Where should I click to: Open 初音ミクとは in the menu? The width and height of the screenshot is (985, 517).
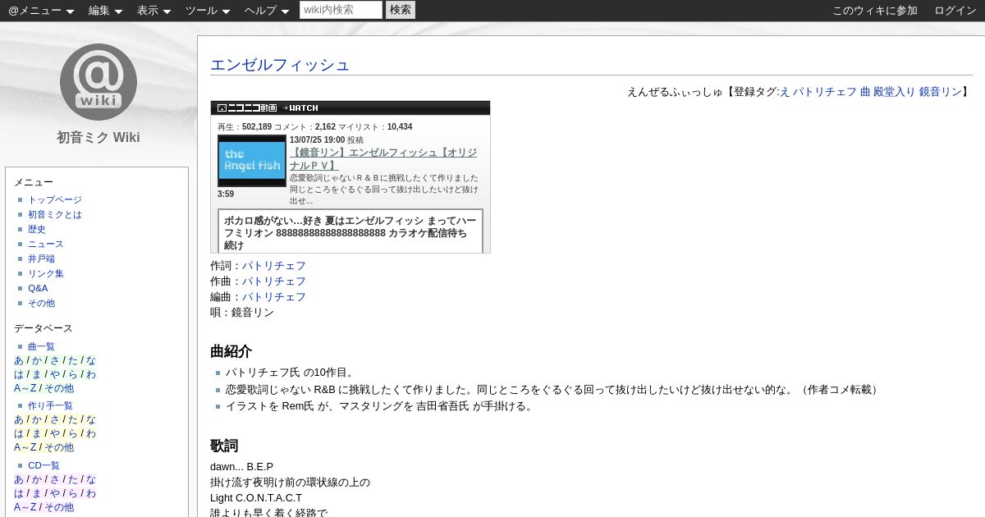(x=55, y=214)
